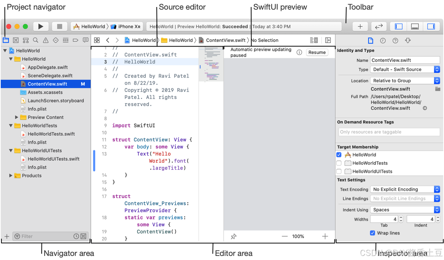Screen dimensions: 444x260
Task: Open the Breakpoint navigator icon
Action: pyautogui.click(x=76, y=40)
